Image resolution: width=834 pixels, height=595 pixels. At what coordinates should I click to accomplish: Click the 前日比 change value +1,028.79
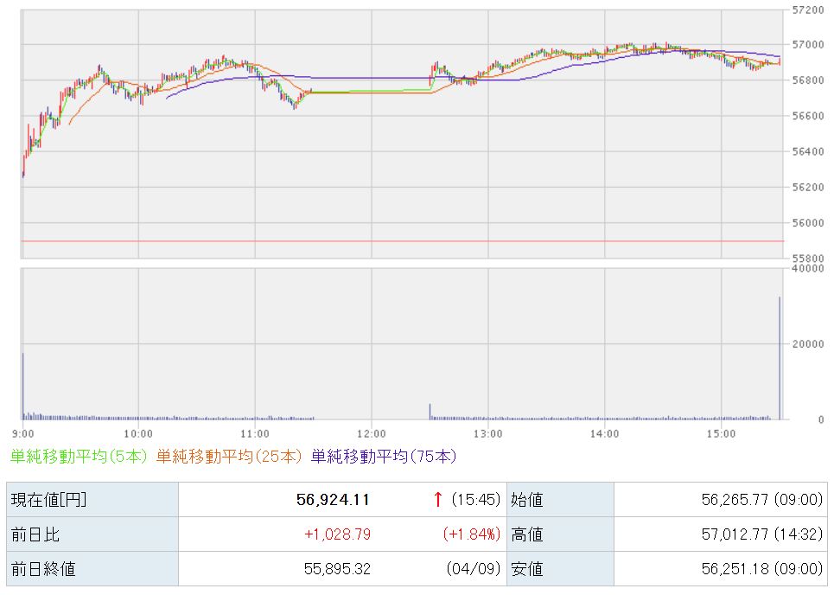[x=337, y=534]
